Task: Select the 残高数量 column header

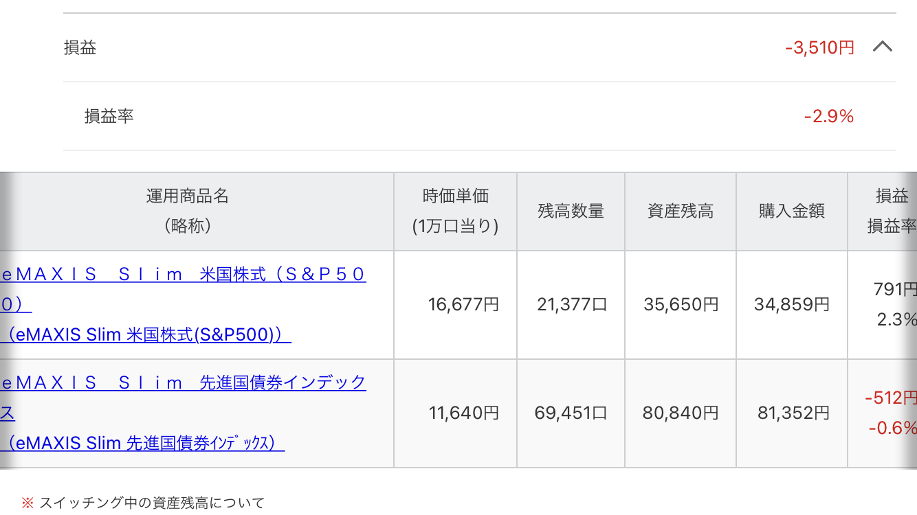Action: point(571,211)
